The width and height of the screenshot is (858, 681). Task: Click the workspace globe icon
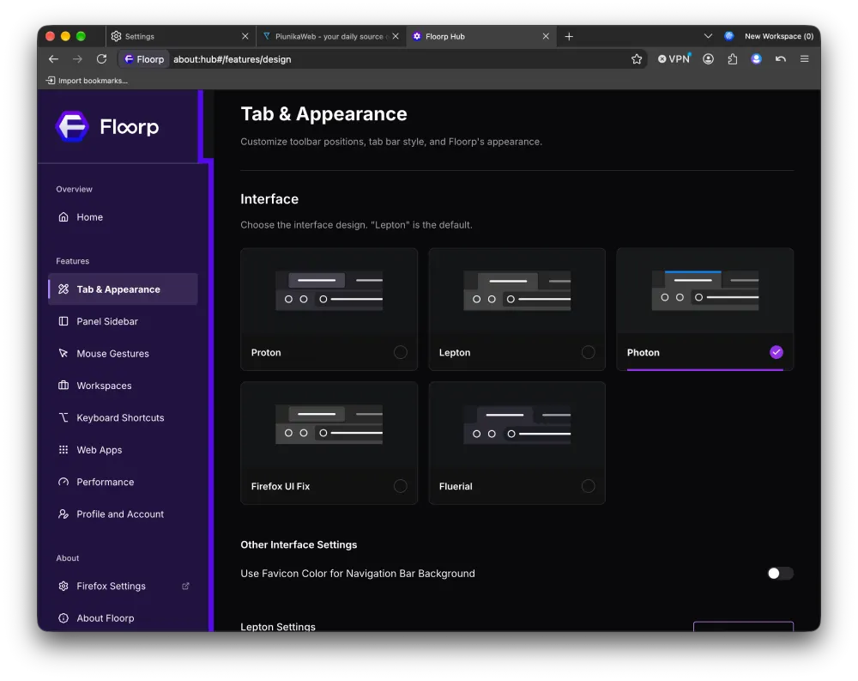click(x=728, y=36)
